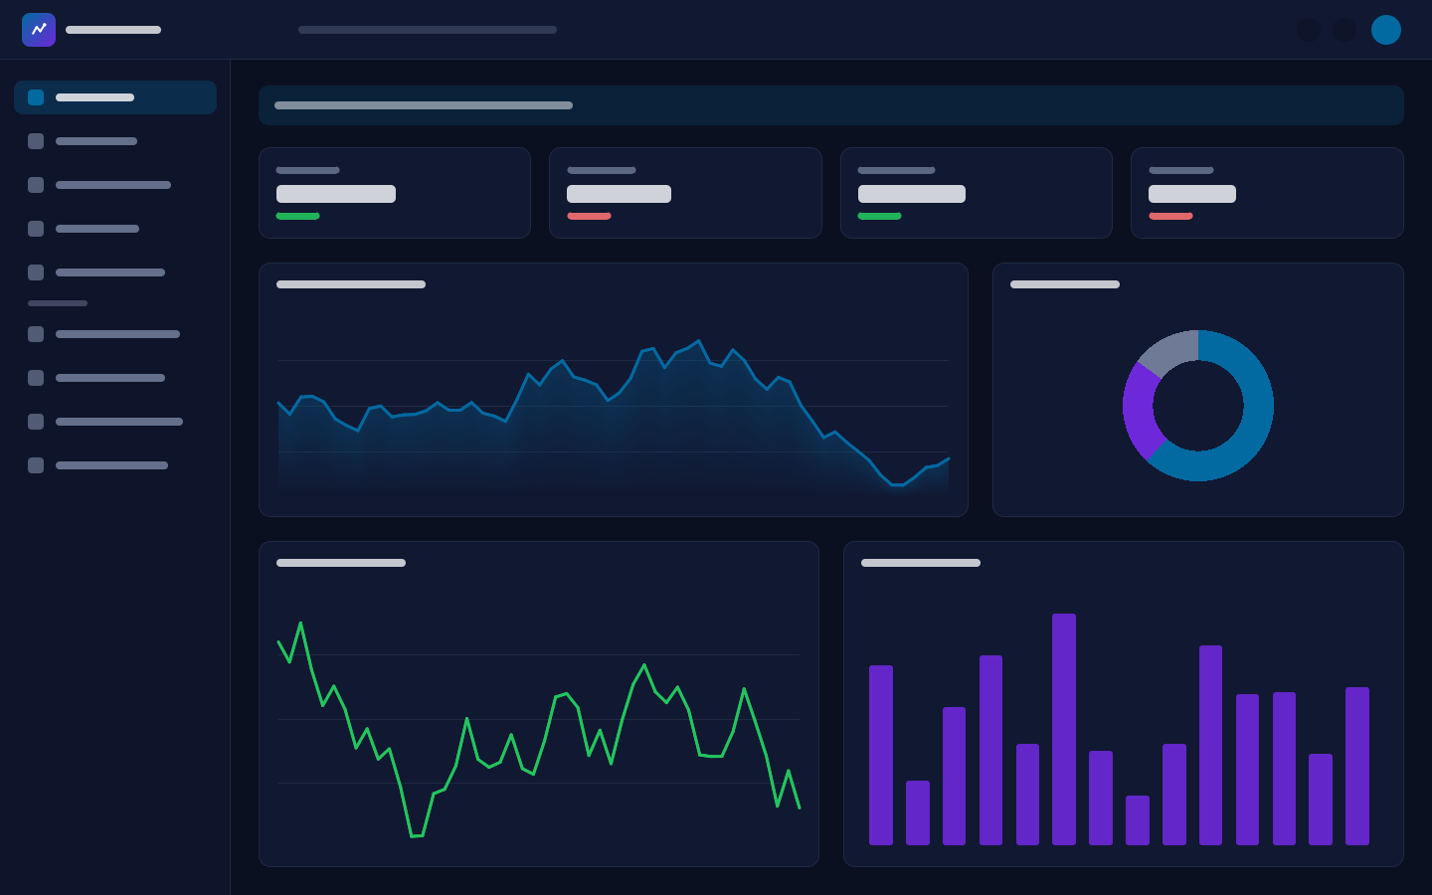Image resolution: width=1432 pixels, height=895 pixels.
Task: Click the dark round button beside the avatar
Action: tap(1344, 30)
